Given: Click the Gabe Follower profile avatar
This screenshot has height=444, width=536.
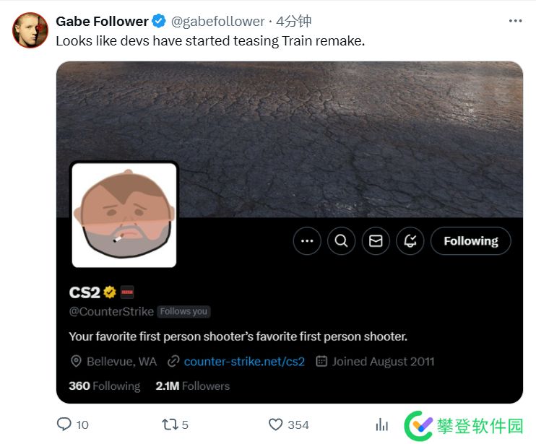Looking at the screenshot, I should click(30, 30).
